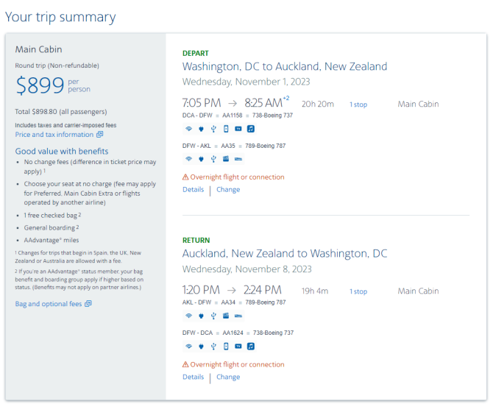493x404 pixels.
Task: Click the General boarding bullet
Action: tap(52, 227)
